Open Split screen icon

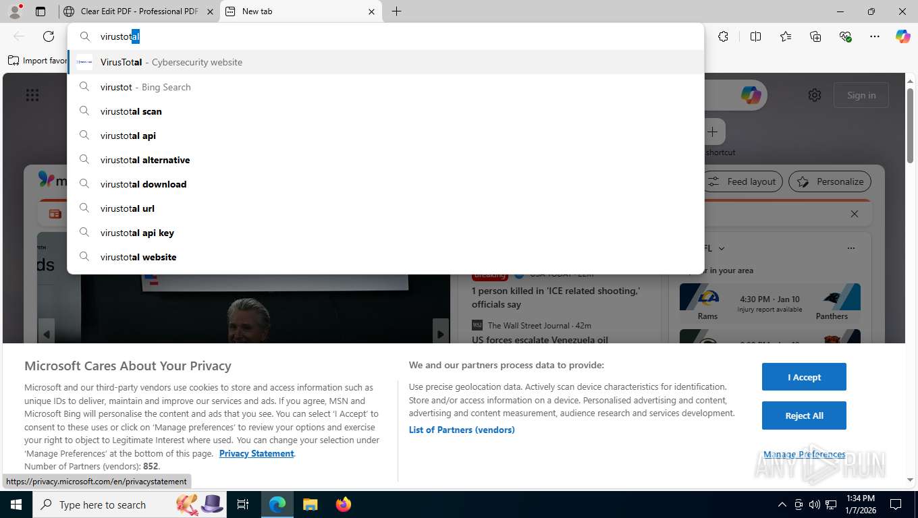(755, 36)
